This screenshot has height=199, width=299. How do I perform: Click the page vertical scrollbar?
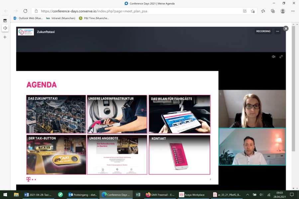click(293, 89)
